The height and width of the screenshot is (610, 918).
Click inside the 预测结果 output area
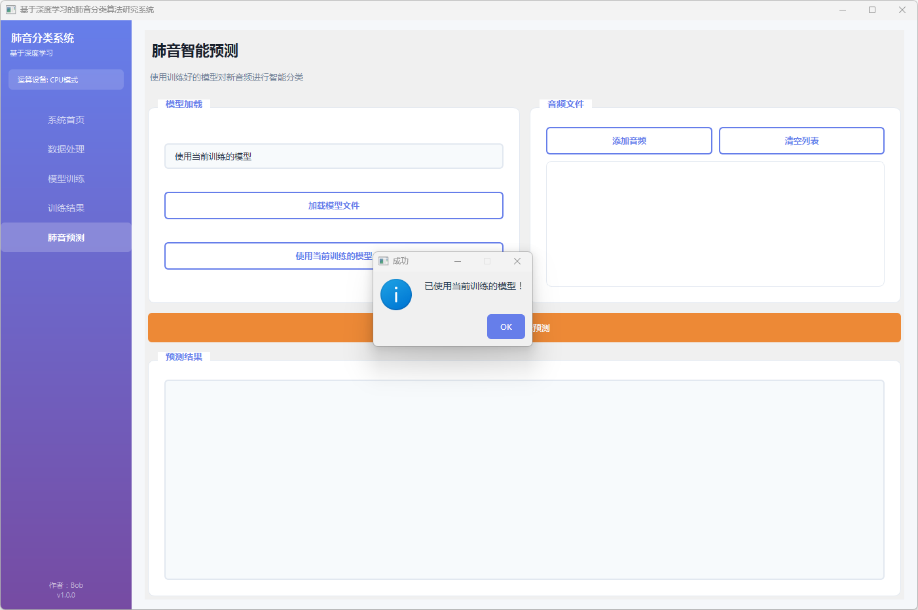pos(524,479)
